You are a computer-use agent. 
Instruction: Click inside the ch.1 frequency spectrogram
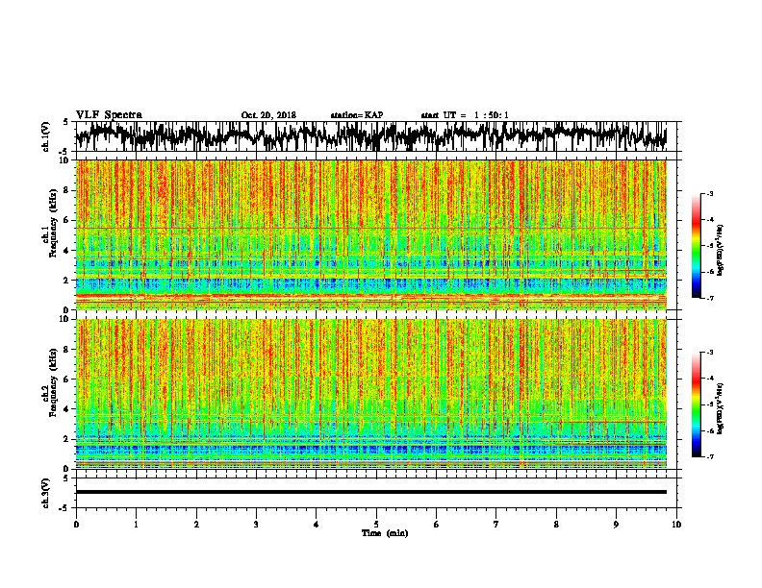370,234
